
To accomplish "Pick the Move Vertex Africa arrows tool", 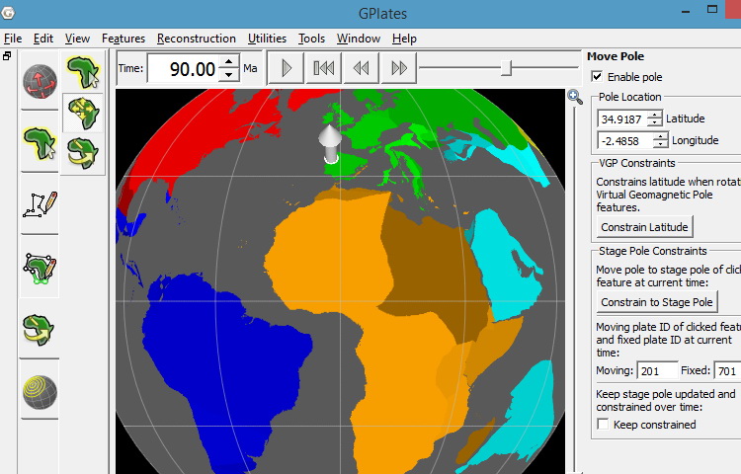I will tap(83, 113).
